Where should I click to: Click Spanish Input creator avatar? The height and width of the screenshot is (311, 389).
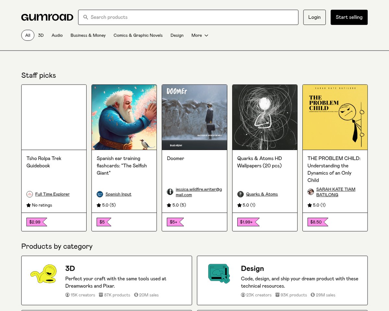[x=100, y=194]
